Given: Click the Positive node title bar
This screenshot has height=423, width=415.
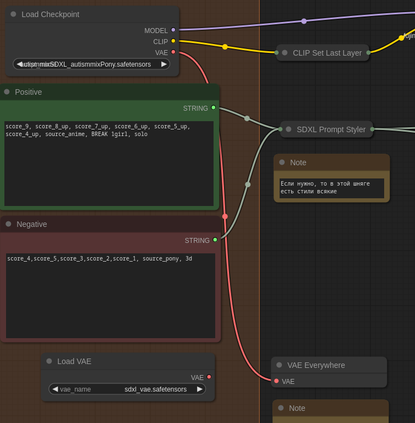Looking at the screenshot, I should [110, 92].
